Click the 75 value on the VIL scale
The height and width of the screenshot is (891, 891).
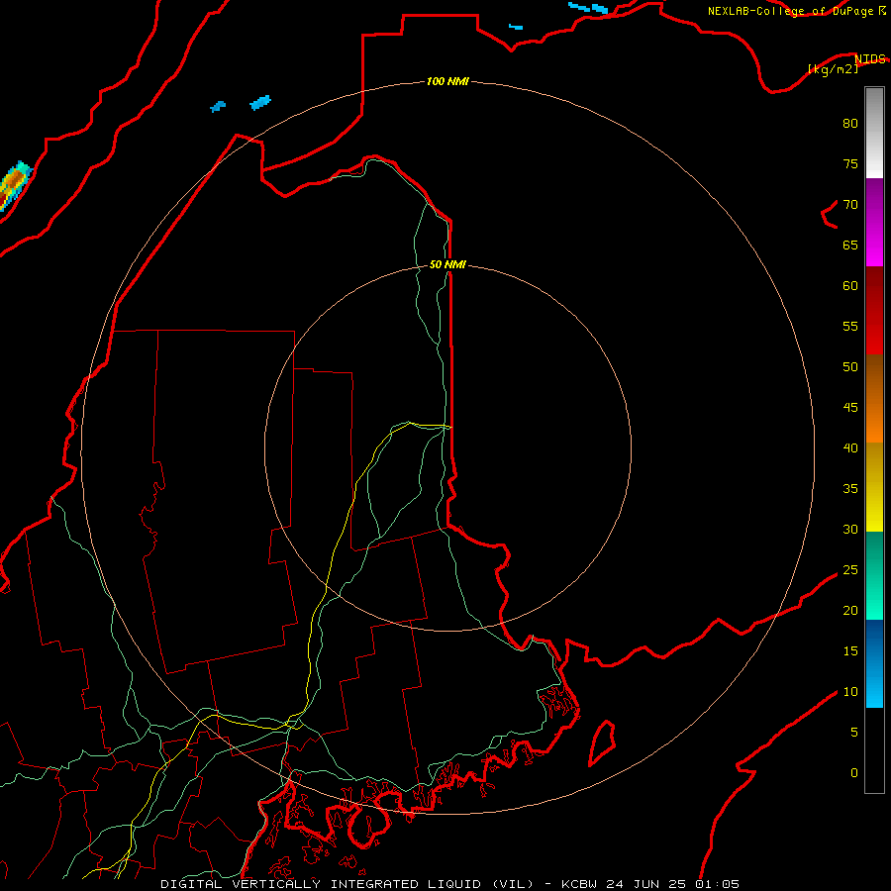850,164
